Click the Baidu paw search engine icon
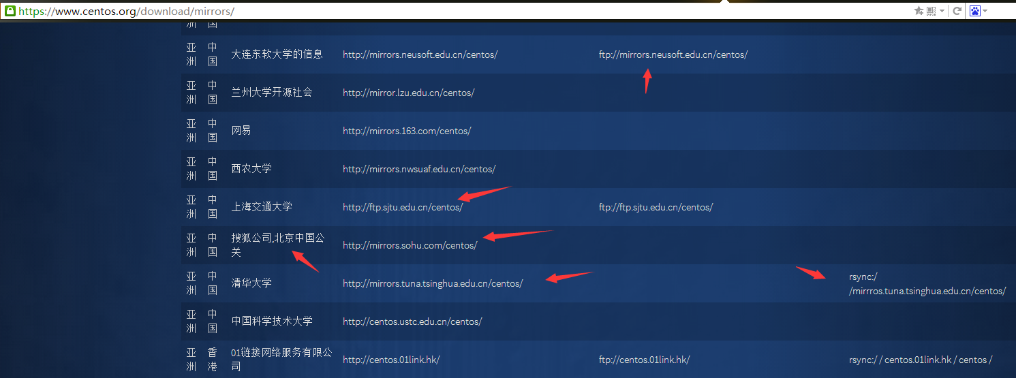 click(975, 11)
